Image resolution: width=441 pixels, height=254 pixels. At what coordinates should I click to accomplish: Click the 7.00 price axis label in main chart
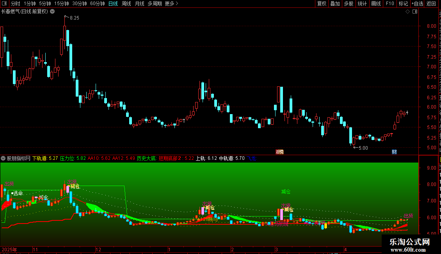[x=431, y=67]
